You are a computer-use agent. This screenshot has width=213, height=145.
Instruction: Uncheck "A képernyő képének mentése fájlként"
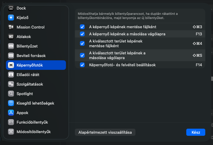click(82, 27)
